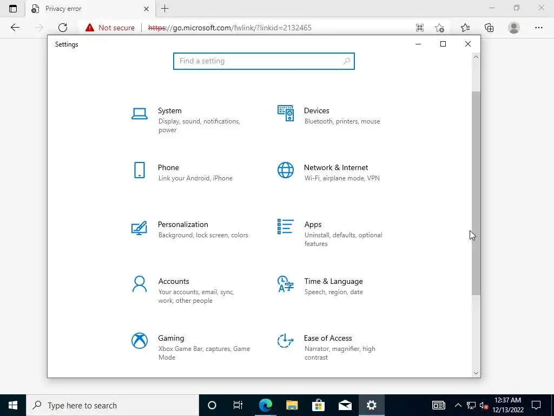Open File Explorer from the taskbar
The height and width of the screenshot is (416, 554).
(292, 405)
